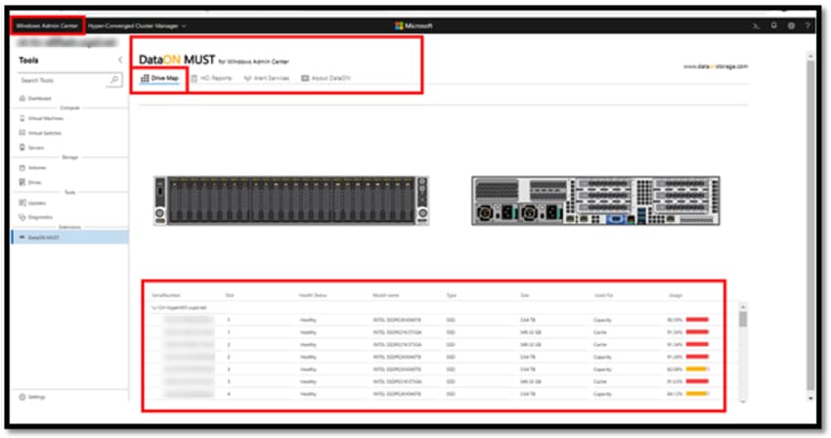
Task: Click the main page vertical scrollbar
Action: tap(810, 226)
